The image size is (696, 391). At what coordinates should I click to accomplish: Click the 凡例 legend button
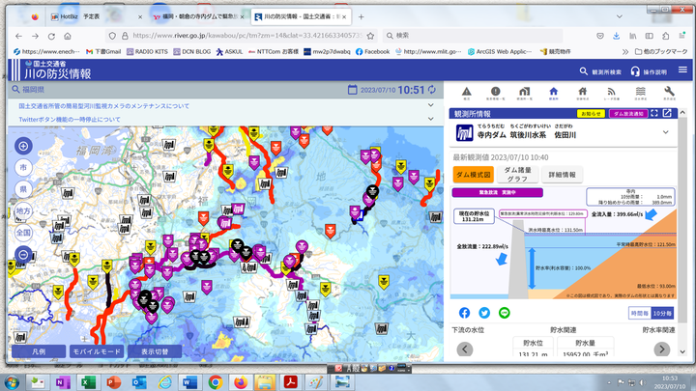point(37,351)
